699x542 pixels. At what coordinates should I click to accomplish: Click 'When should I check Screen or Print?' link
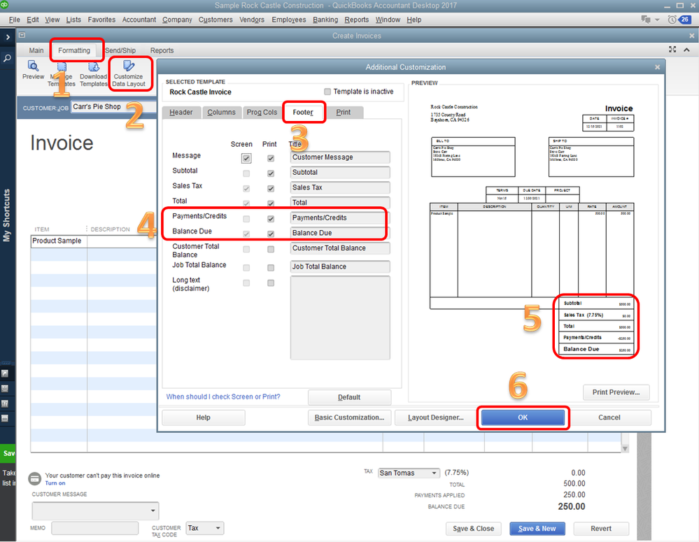click(x=223, y=397)
